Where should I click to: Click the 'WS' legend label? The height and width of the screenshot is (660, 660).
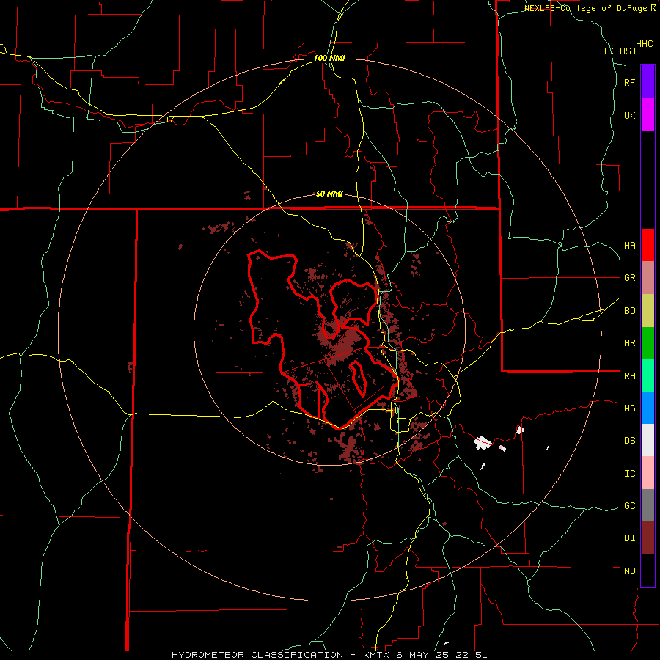pos(629,408)
